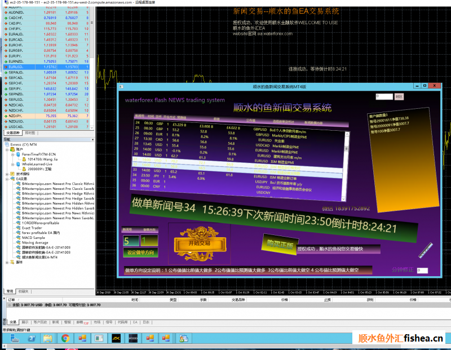The image size is (451, 350).
Task: Click news row 24 GBP 08:30
Action: [x=238, y=127]
